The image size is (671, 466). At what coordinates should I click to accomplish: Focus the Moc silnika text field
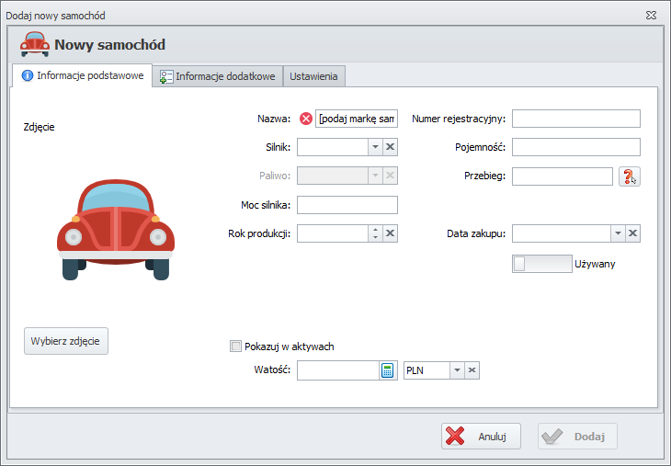347,205
